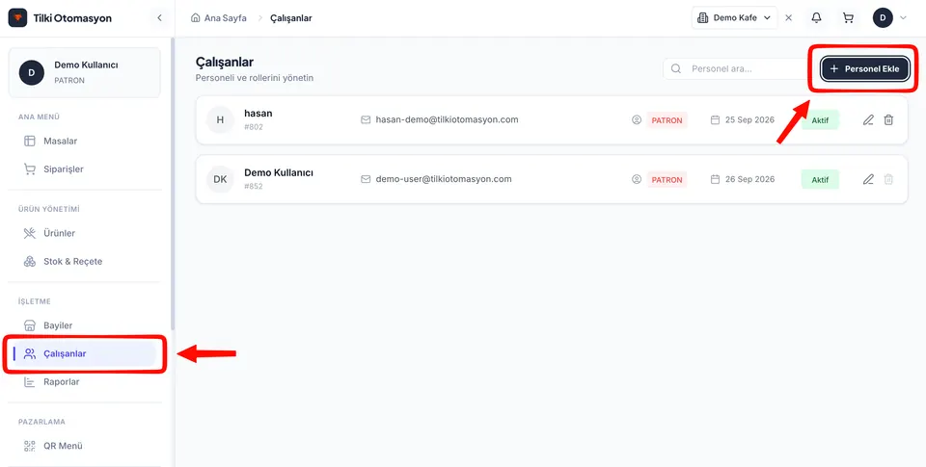This screenshot has height=467, width=926.
Task: Click the Stok & Reçete boxes icon
Action: pyautogui.click(x=30, y=261)
